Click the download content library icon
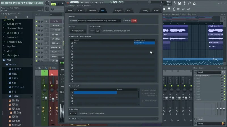Image resolution: width=227 pixels, height=127 pixels. pos(194,3)
